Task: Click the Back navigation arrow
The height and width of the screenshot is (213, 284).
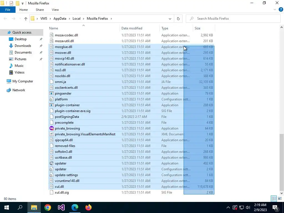Action: [6, 19]
